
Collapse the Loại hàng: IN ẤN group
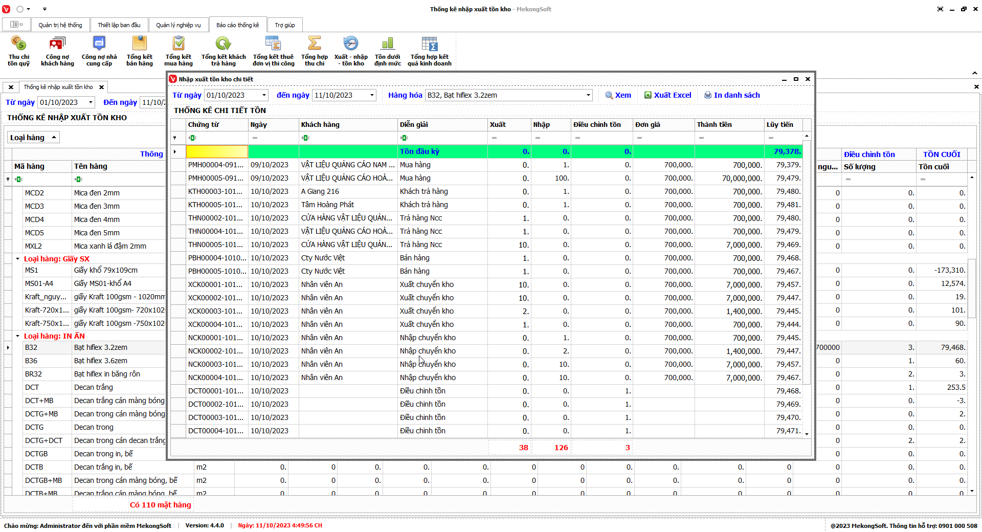click(x=17, y=336)
